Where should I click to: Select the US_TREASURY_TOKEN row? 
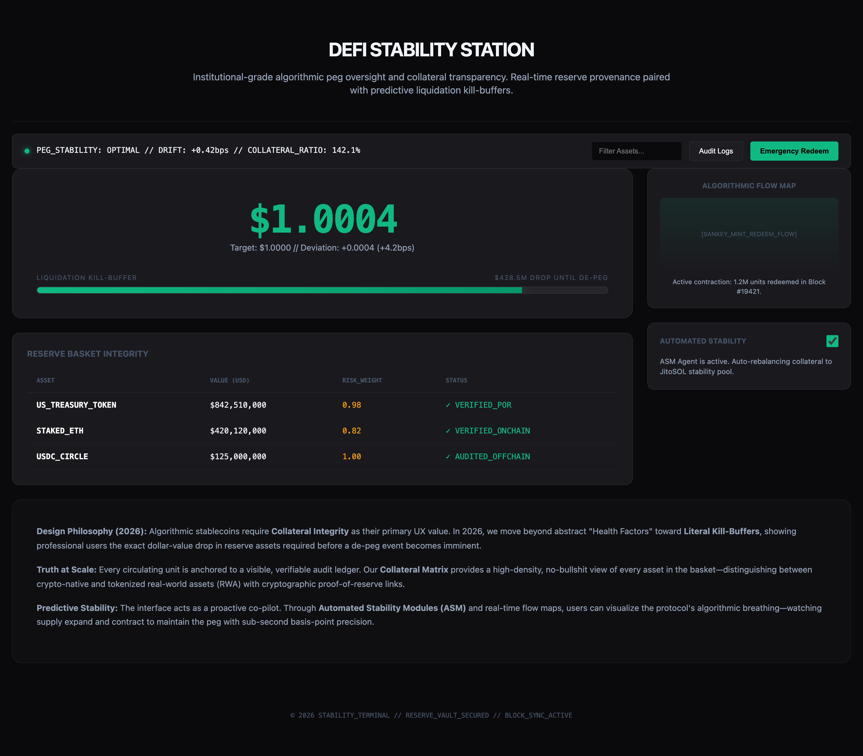tap(76, 405)
